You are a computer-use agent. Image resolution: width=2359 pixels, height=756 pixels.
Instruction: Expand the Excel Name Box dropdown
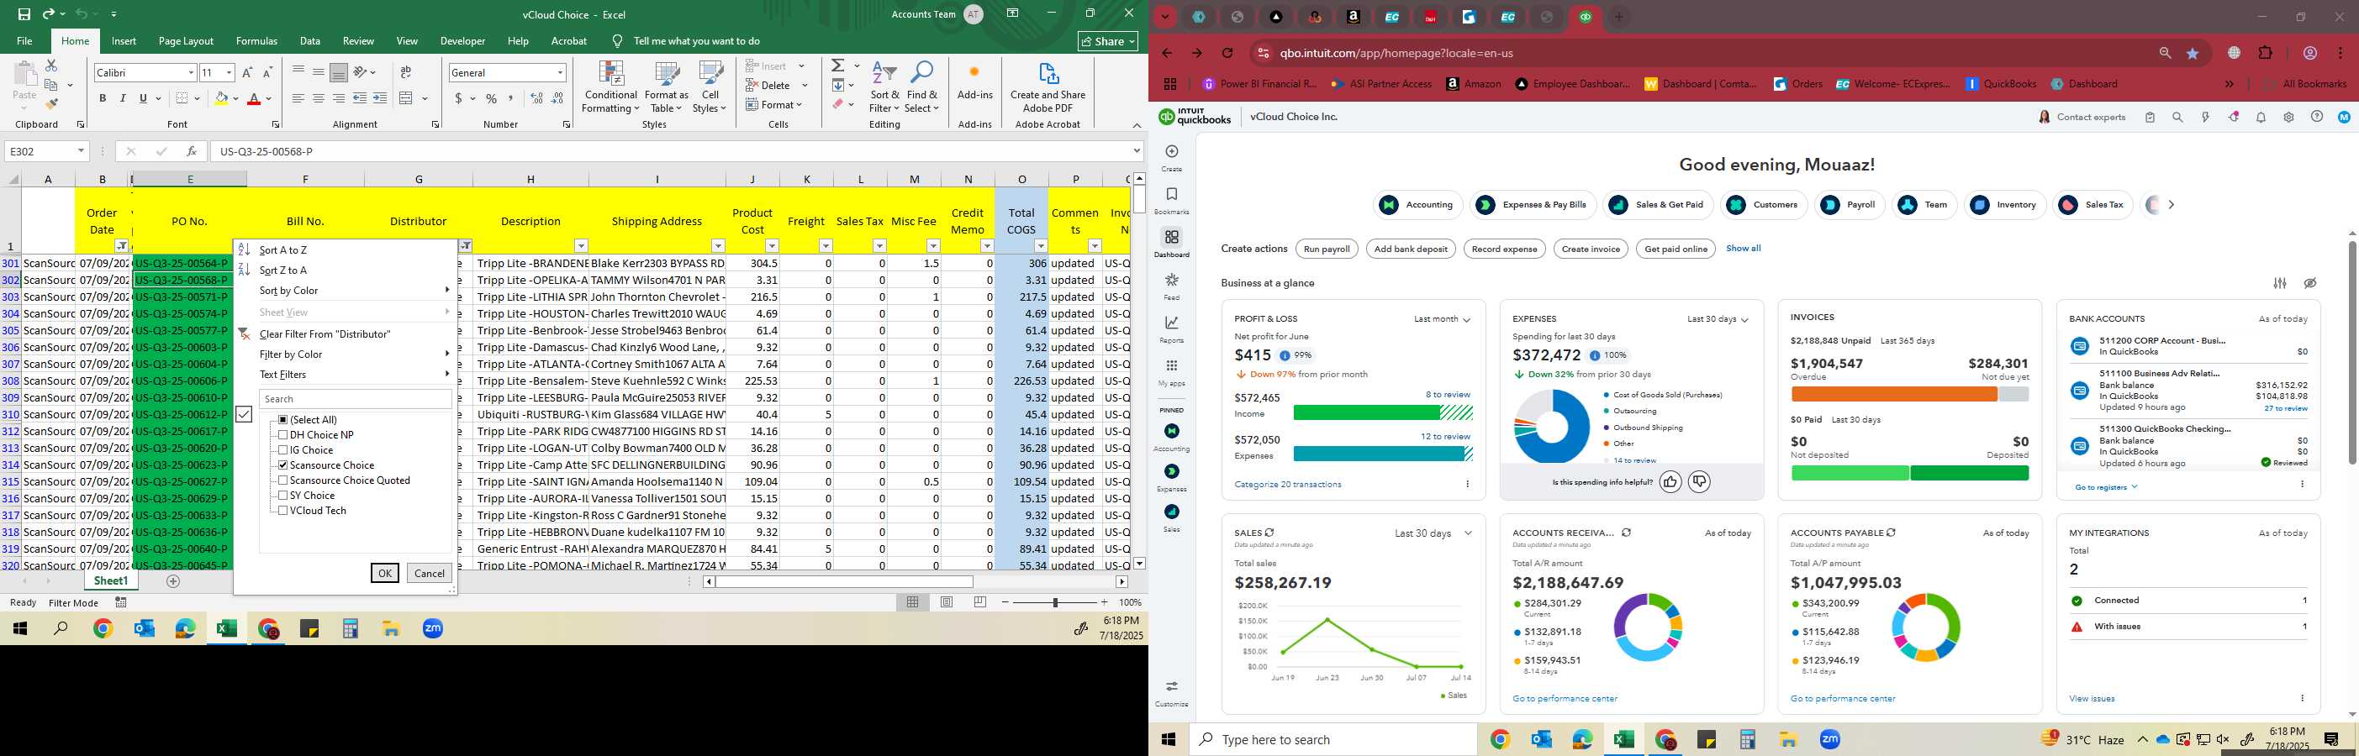coord(81,151)
